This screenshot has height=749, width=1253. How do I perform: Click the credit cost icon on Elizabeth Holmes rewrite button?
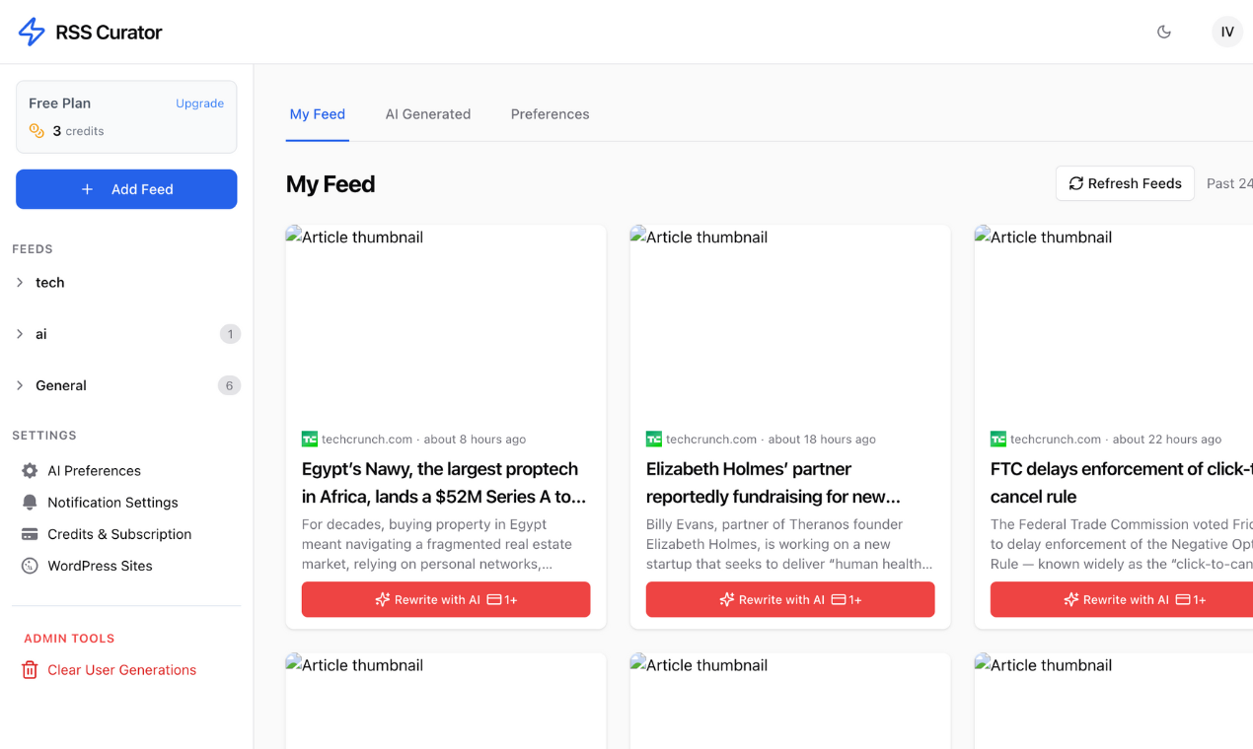pos(839,599)
